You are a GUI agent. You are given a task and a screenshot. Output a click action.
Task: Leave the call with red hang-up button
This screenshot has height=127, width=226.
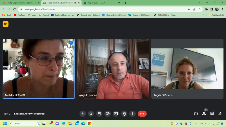point(142,114)
